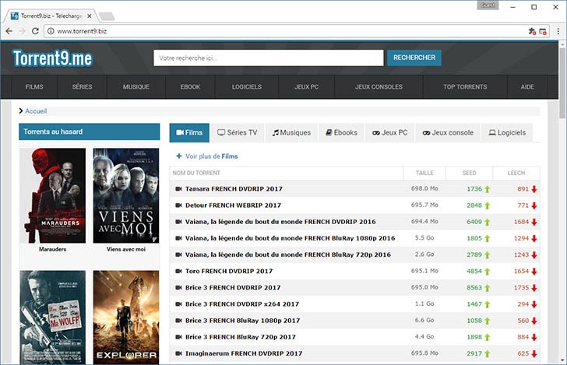Click the Accueil breadcrumb link
The image size is (567, 365).
36,111
